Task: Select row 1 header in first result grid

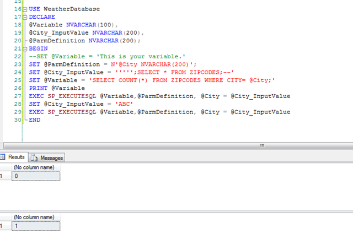Action: coord(6,176)
